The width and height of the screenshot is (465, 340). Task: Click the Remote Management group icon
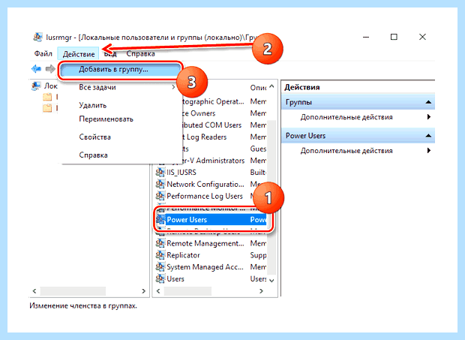coord(160,244)
